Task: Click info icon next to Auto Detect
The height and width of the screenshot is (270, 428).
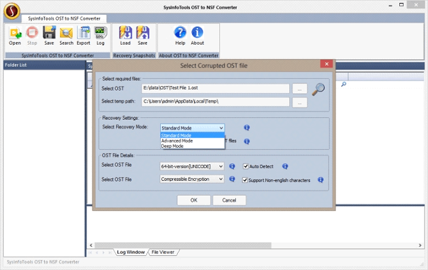Action: [x=285, y=166]
